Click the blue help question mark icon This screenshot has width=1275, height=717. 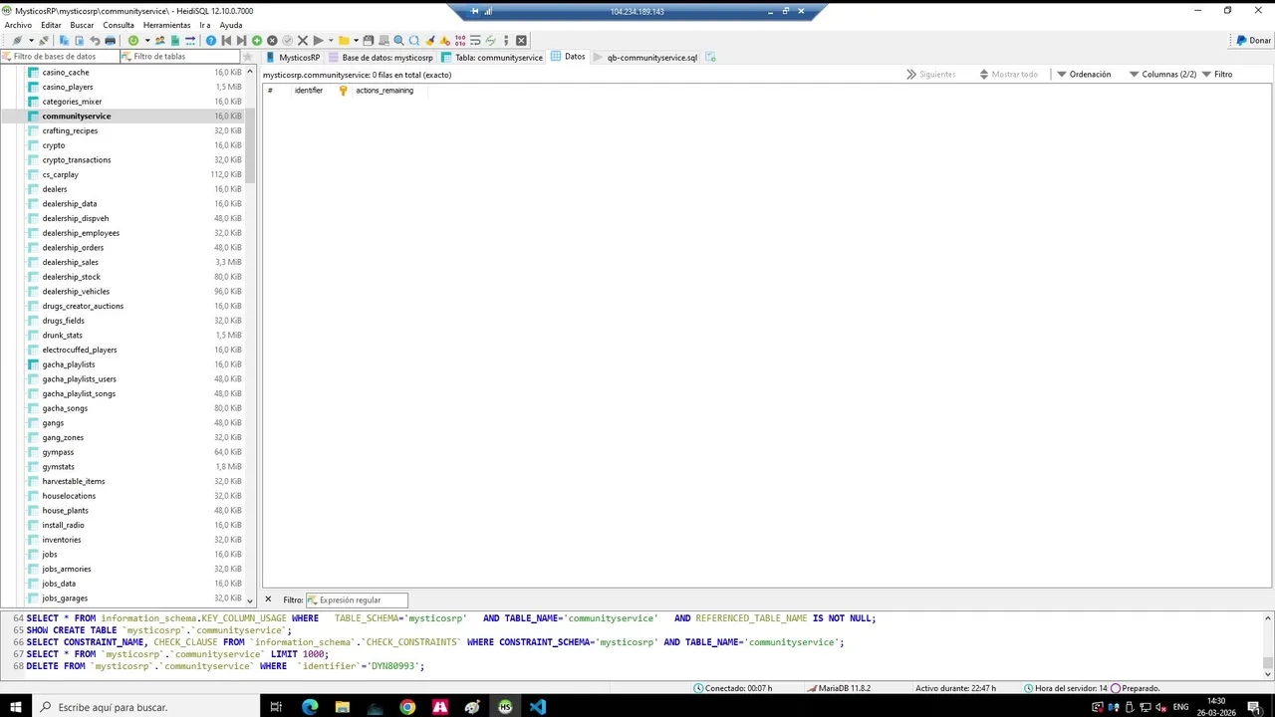(x=211, y=41)
